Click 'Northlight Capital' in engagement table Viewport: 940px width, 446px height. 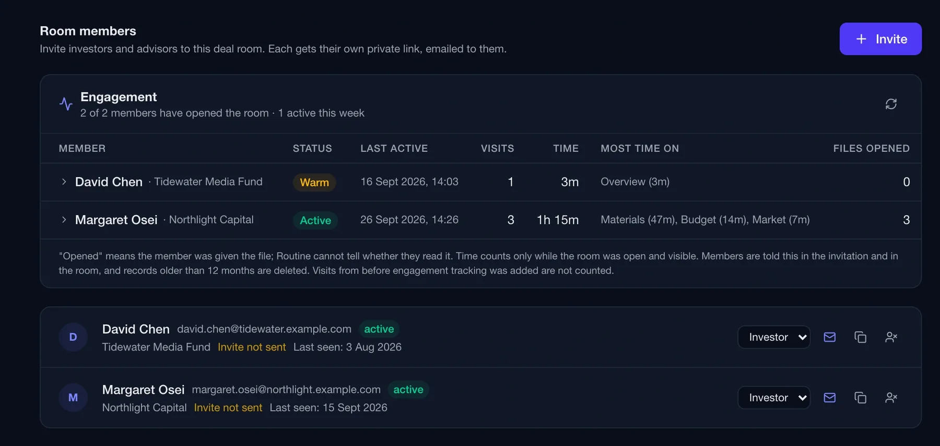211,220
